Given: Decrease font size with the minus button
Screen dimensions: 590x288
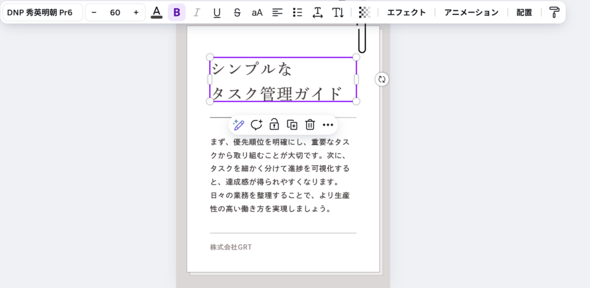Looking at the screenshot, I should (x=94, y=12).
